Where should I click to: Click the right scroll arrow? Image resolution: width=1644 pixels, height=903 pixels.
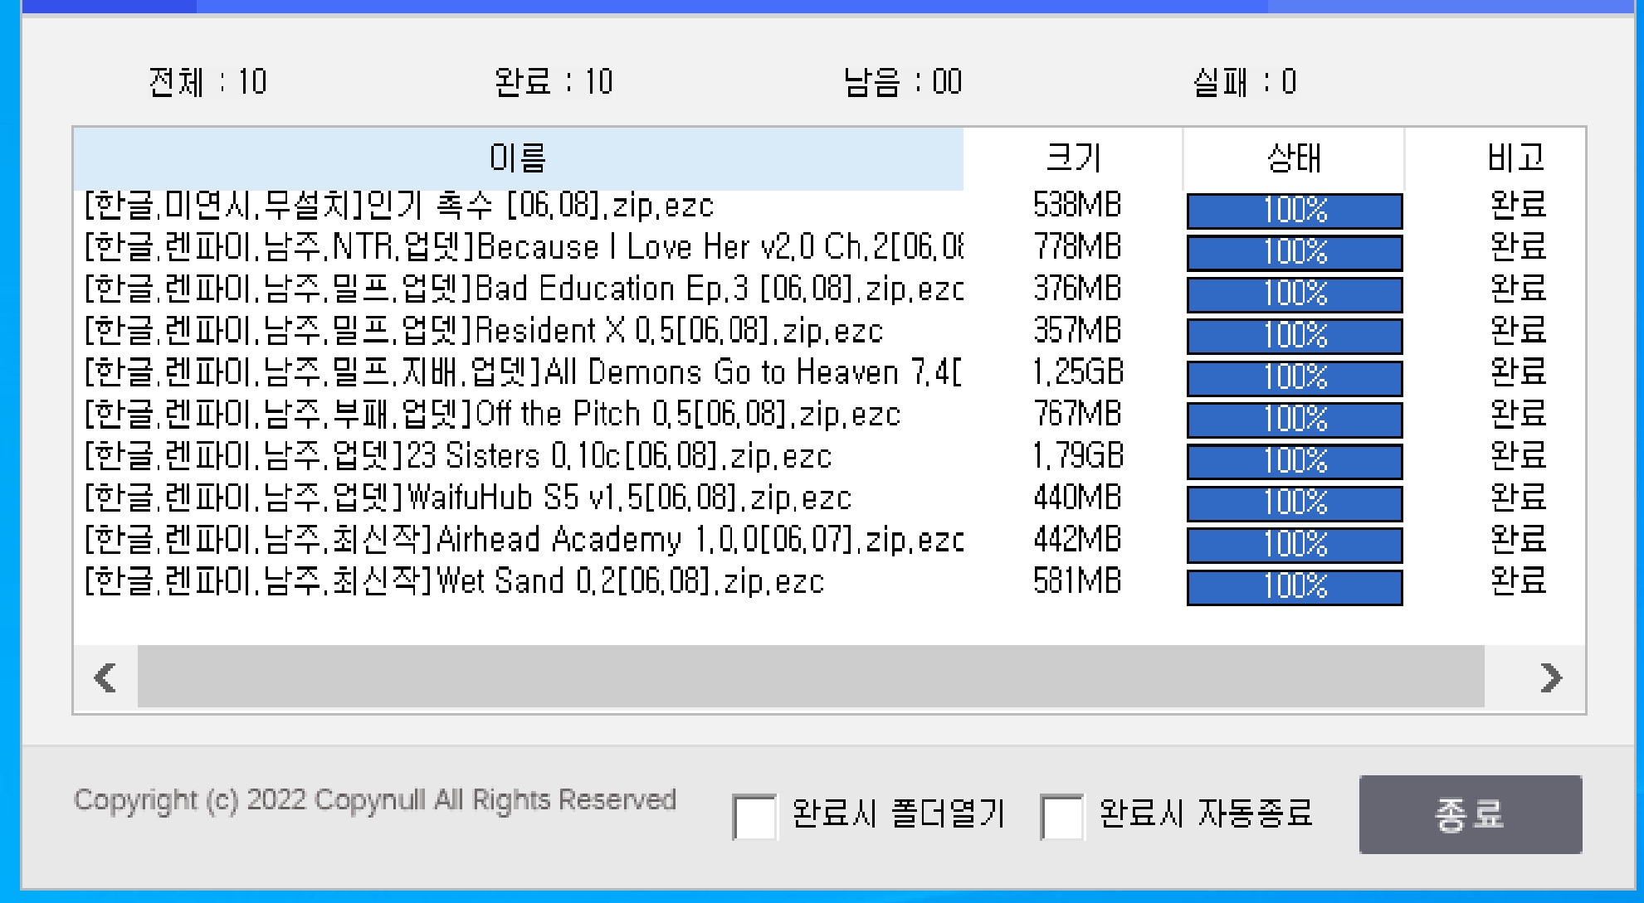coord(1550,677)
